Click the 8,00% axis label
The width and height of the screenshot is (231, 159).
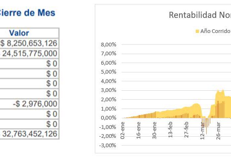point(109,44)
